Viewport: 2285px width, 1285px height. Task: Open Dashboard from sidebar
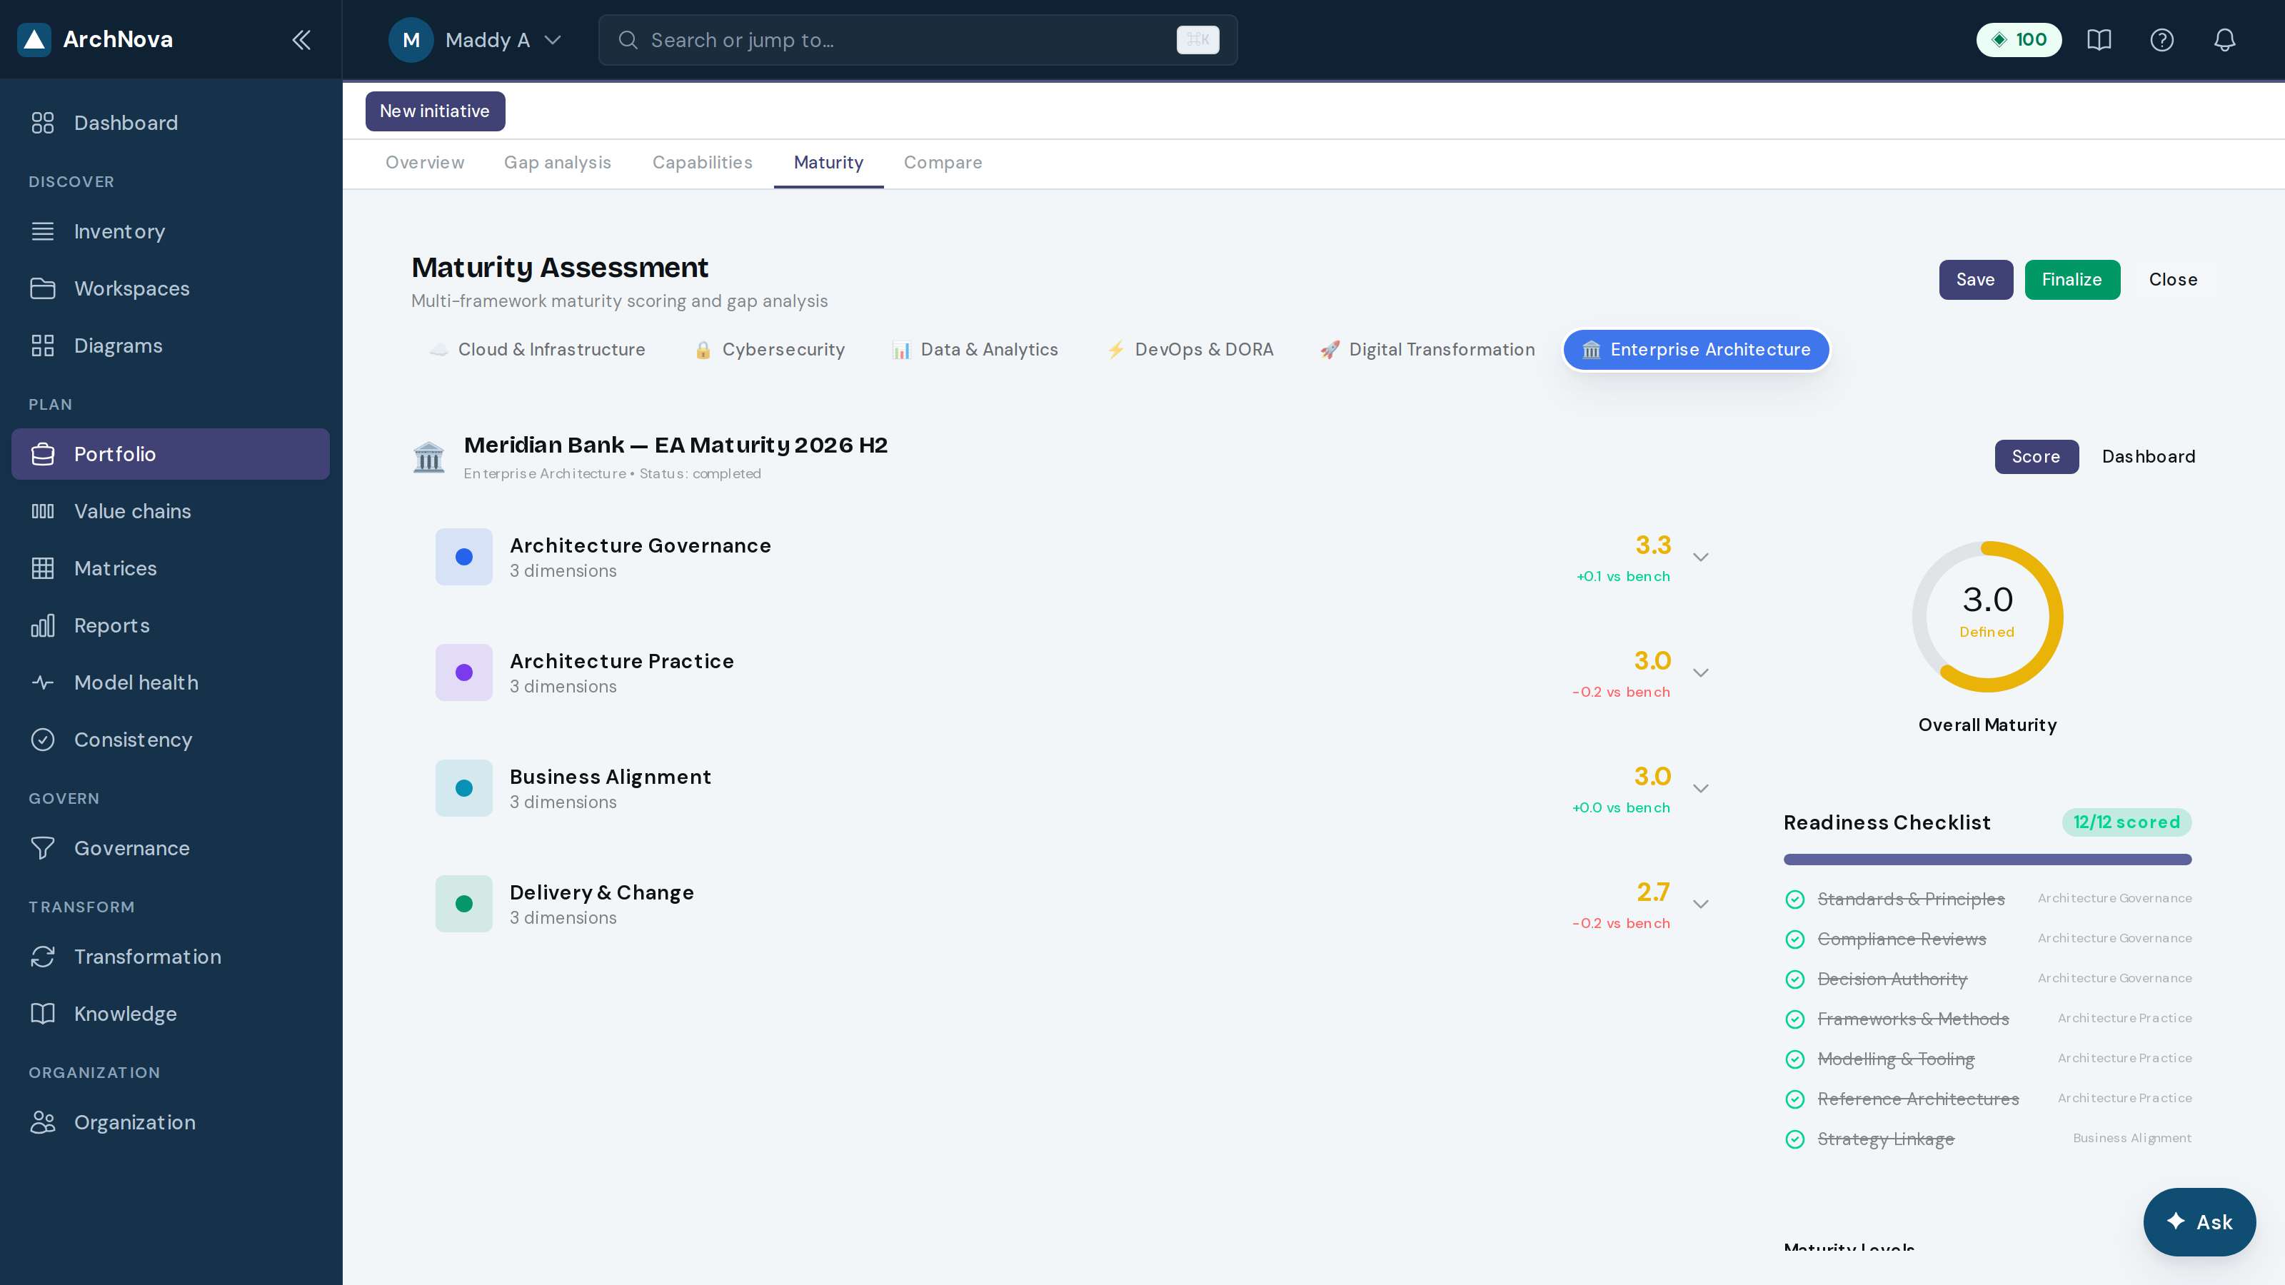pyautogui.click(x=171, y=122)
